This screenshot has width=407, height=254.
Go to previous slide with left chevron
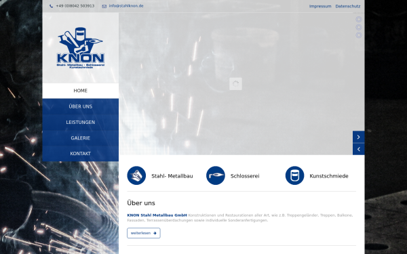pos(358,149)
